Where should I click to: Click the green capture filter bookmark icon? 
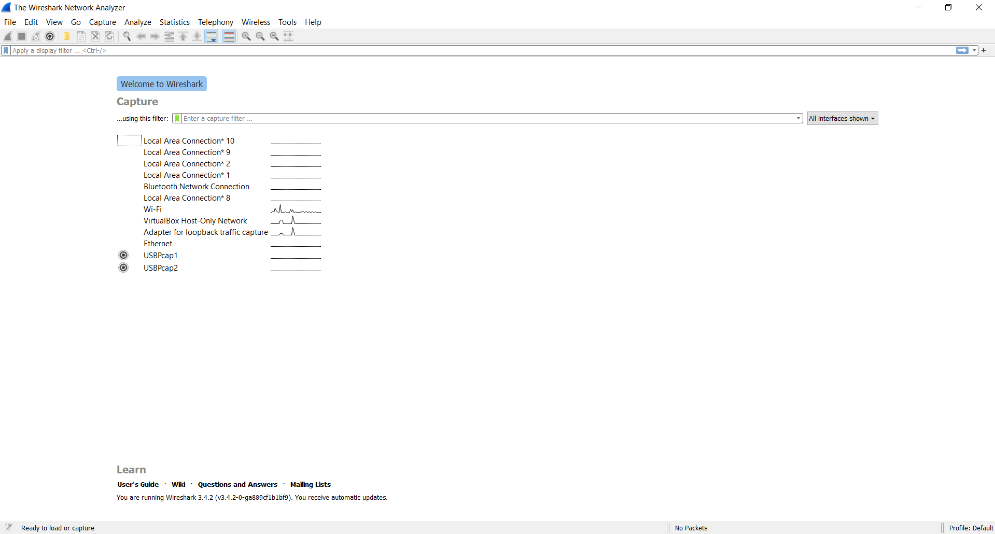(177, 118)
